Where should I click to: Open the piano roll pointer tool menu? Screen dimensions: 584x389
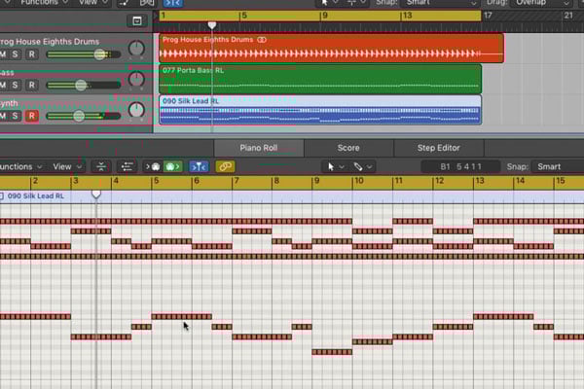(334, 166)
